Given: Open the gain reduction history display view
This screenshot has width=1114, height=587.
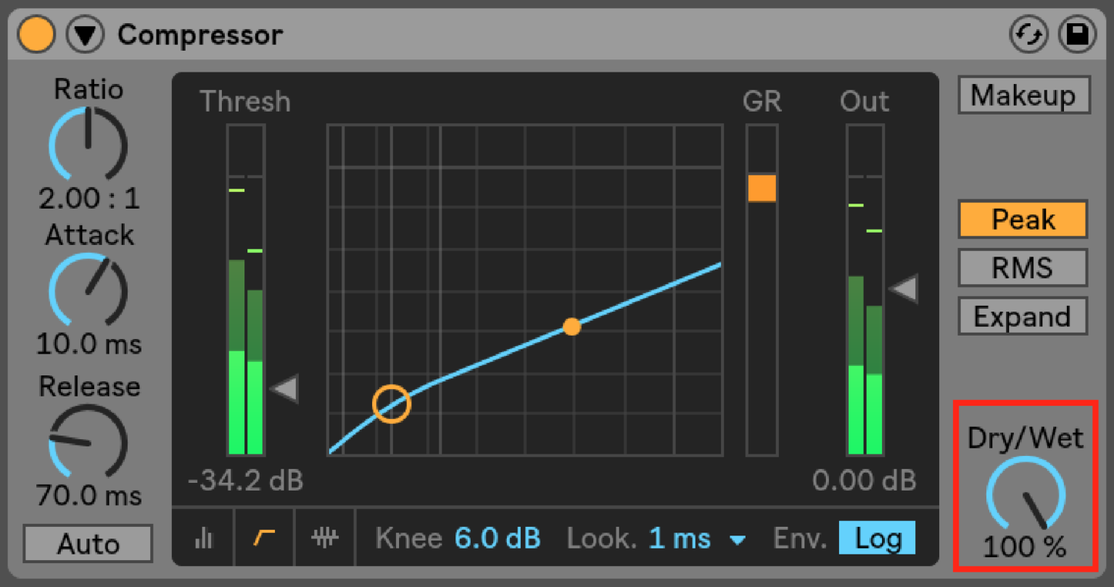Looking at the screenshot, I should [324, 538].
